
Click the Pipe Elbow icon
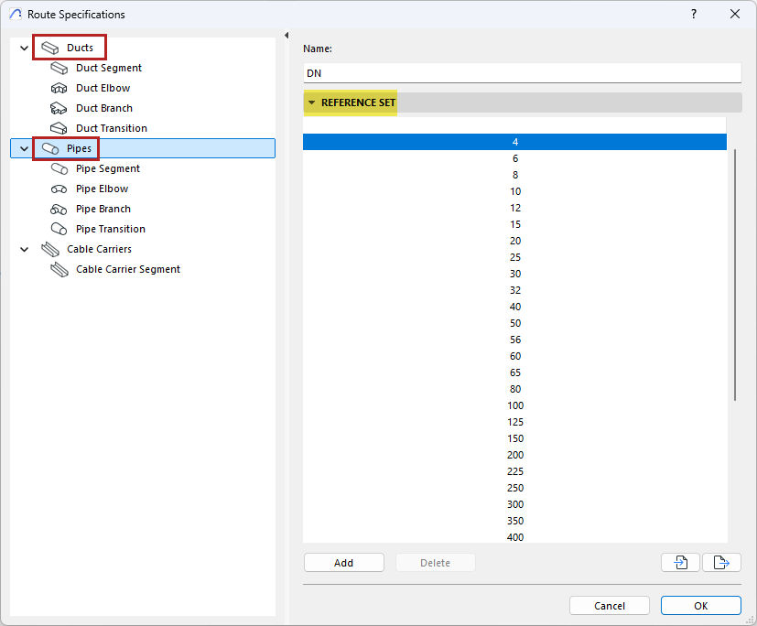(x=59, y=189)
